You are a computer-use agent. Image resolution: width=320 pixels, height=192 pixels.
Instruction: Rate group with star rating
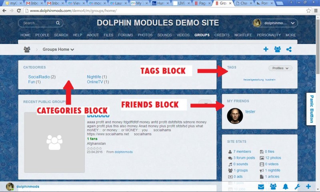[x=94, y=148]
